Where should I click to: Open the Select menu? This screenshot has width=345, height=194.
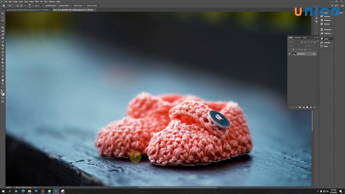[32, 2]
